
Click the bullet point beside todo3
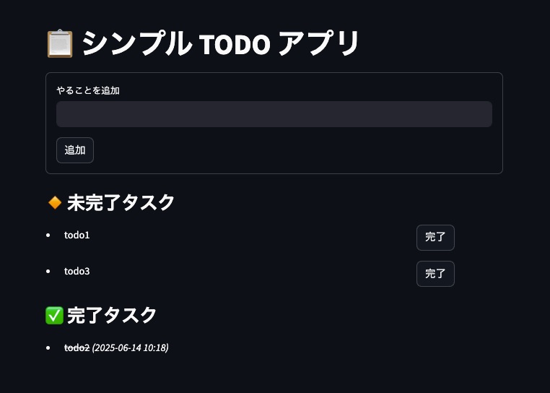tap(48, 272)
